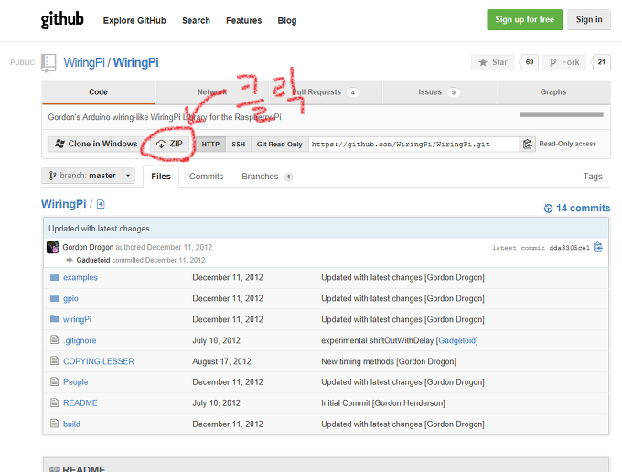Open the wiringPi folder
This screenshot has height=472, width=622.
[x=78, y=319]
